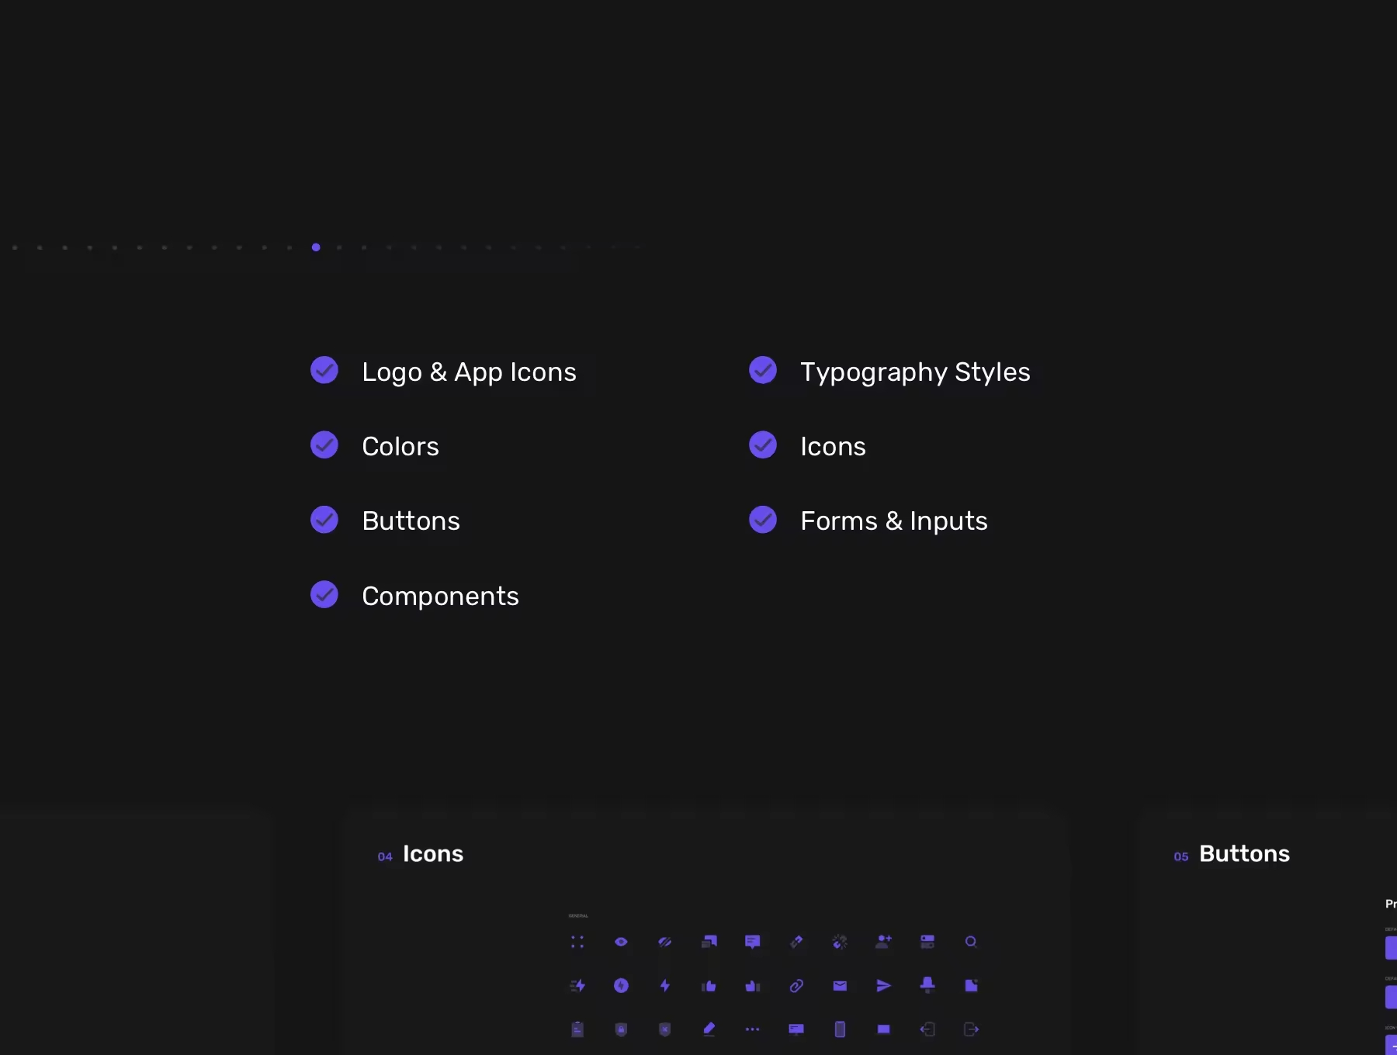Click the paper plane send icon
1397x1055 pixels.
tap(883, 986)
